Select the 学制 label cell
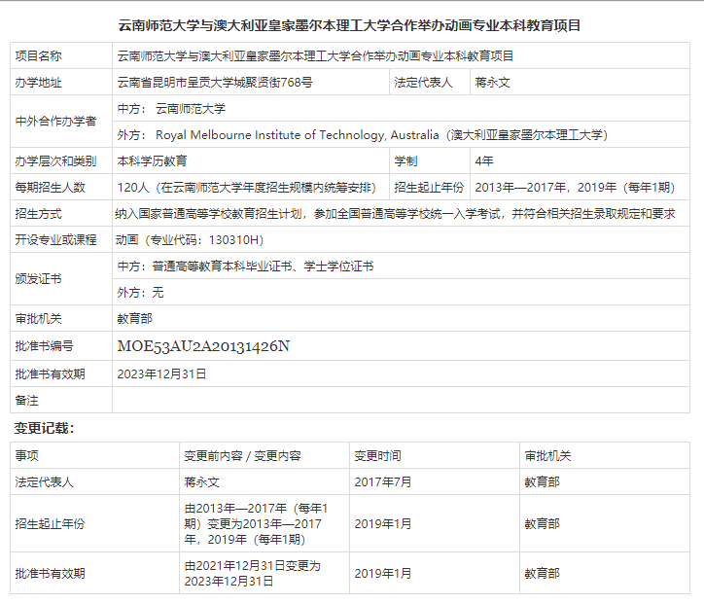The width and height of the screenshot is (704, 604). pyautogui.click(x=430, y=160)
